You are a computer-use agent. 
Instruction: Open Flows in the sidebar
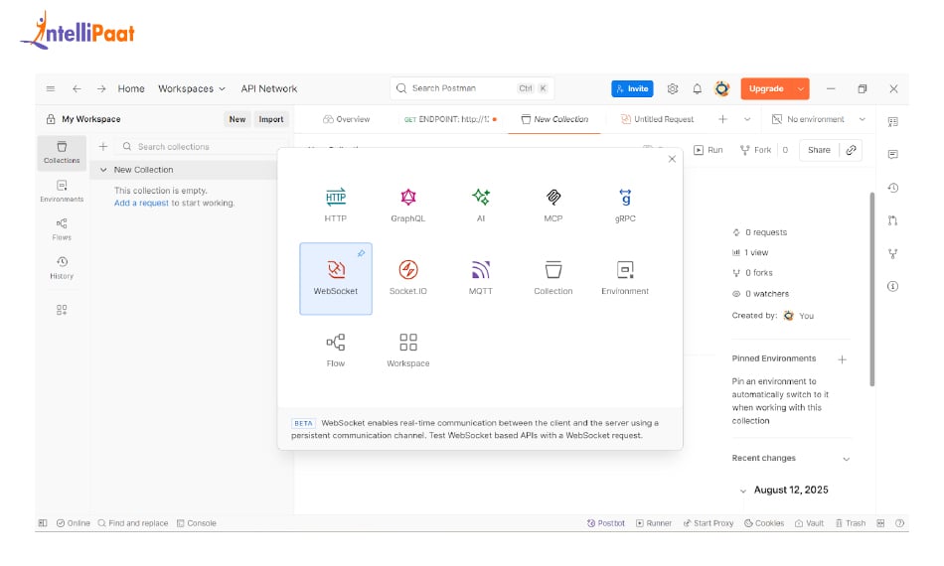pos(62,229)
